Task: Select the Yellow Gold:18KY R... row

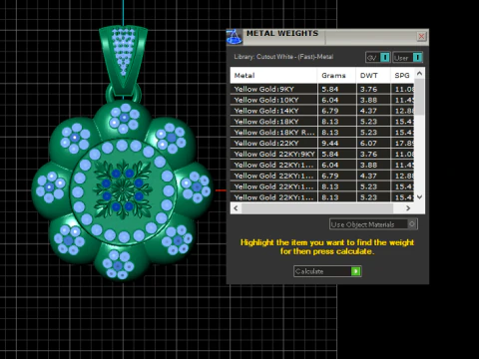Action: pyautogui.click(x=322, y=133)
